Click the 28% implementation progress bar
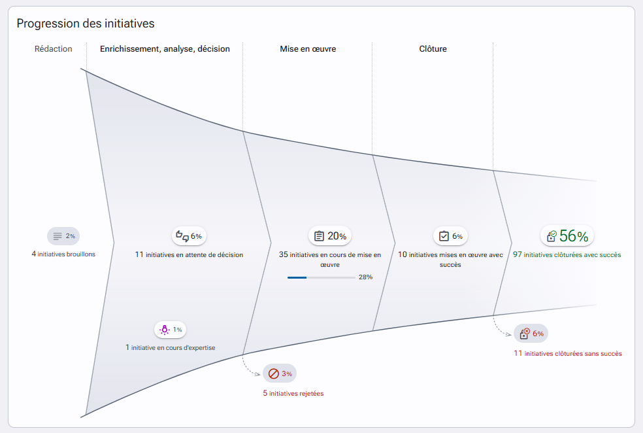The height and width of the screenshot is (433, 643). click(x=321, y=277)
